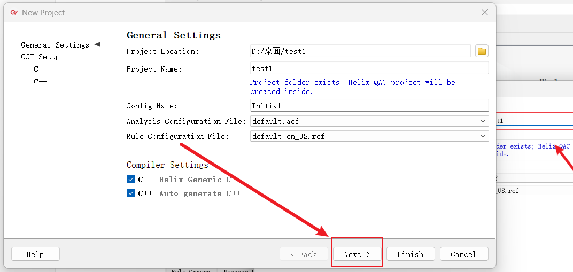Click the Next button
This screenshot has height=272, width=573.
coord(357,254)
